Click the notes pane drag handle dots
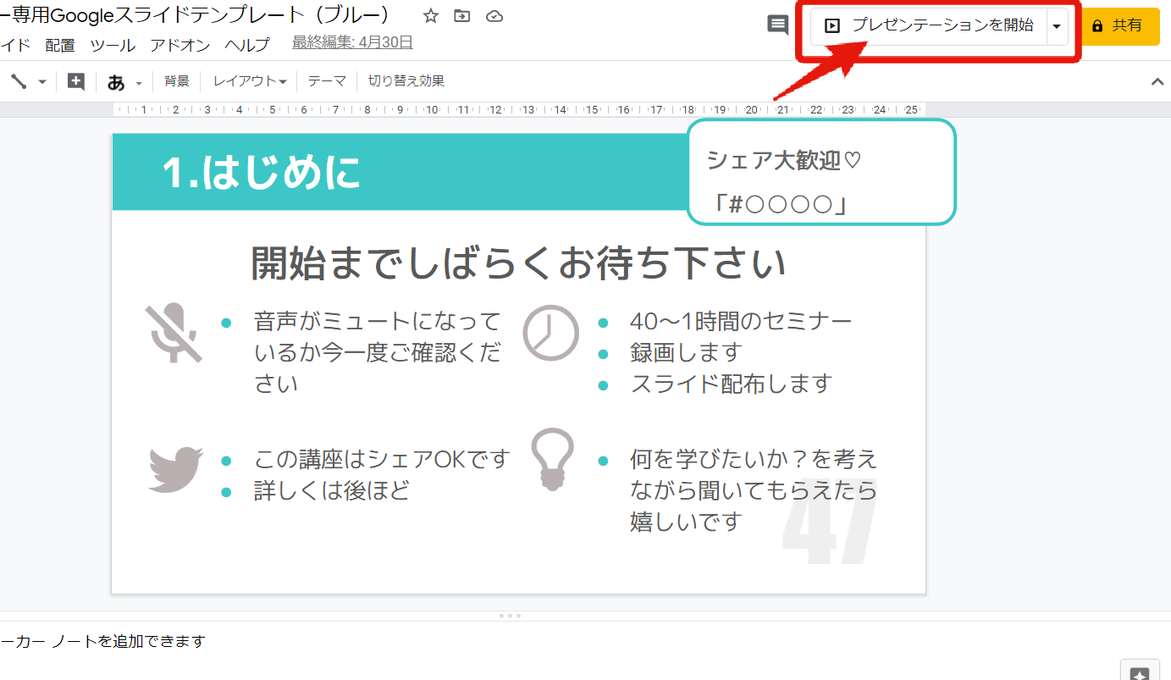The height and width of the screenshot is (680, 1171). (510, 616)
